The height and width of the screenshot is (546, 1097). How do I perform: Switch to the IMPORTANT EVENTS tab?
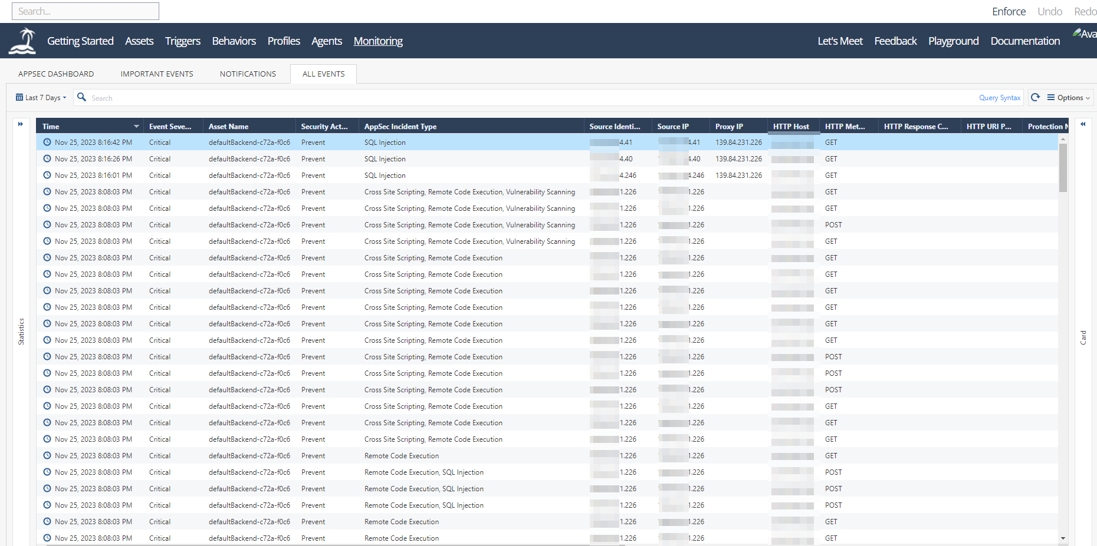click(x=156, y=74)
